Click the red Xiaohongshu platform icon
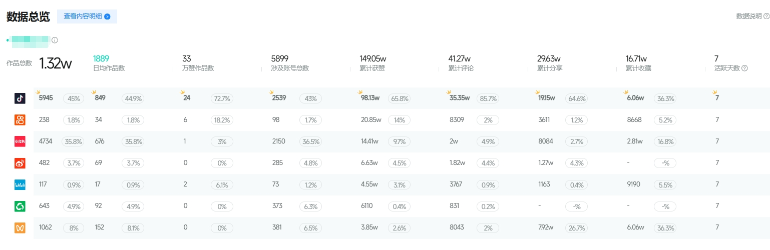Image resolution: width=770 pixels, height=250 pixels. [20, 141]
